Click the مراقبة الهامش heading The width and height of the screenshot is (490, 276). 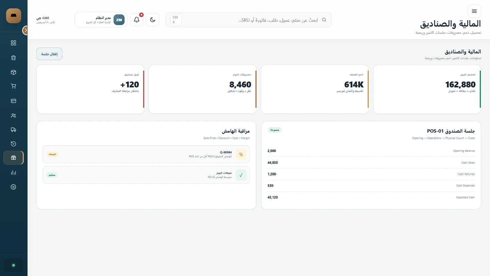click(236, 131)
